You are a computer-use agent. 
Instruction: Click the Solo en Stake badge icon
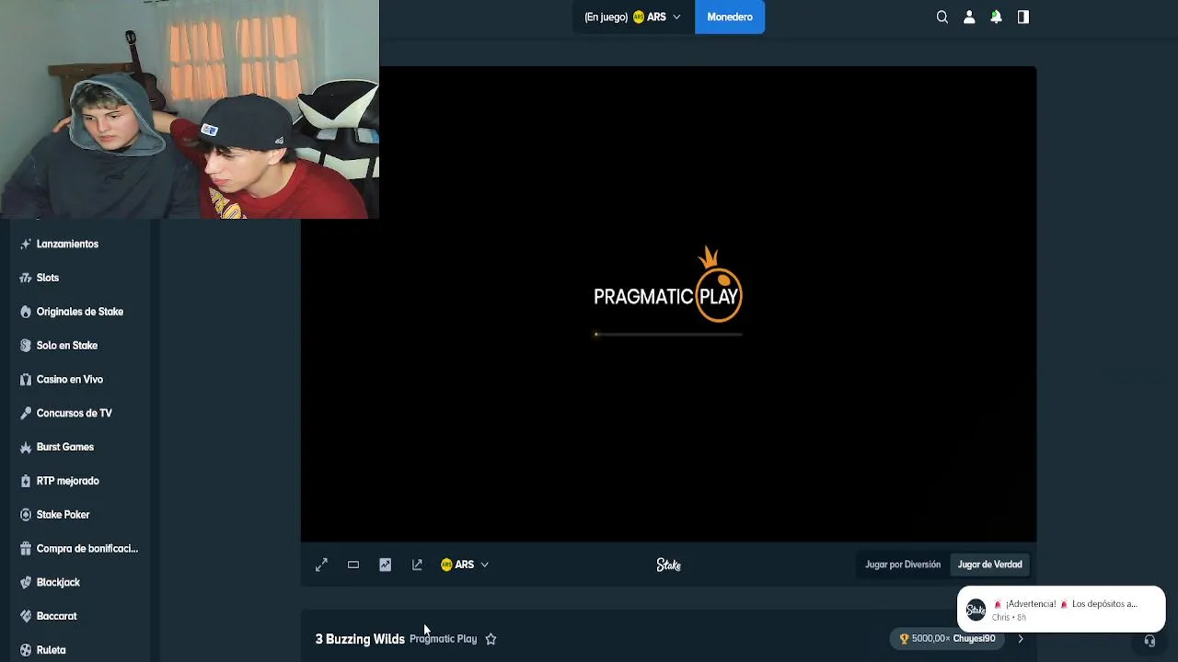pyautogui.click(x=26, y=346)
